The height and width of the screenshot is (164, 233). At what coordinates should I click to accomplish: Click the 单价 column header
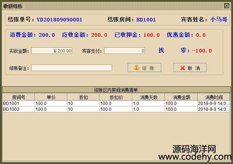pyautogui.click(x=51, y=97)
